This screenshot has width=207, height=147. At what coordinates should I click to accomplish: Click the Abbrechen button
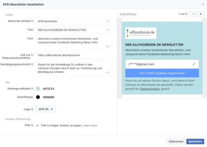click(176, 141)
